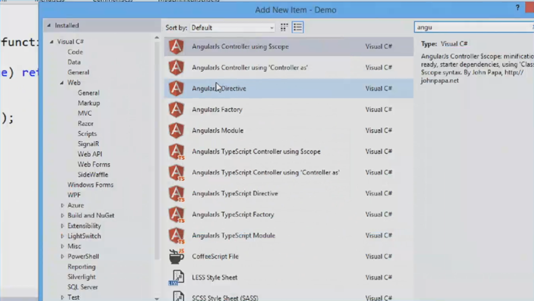This screenshot has width=534, height=301.
Task: Select the WPF category
Action: click(74, 195)
